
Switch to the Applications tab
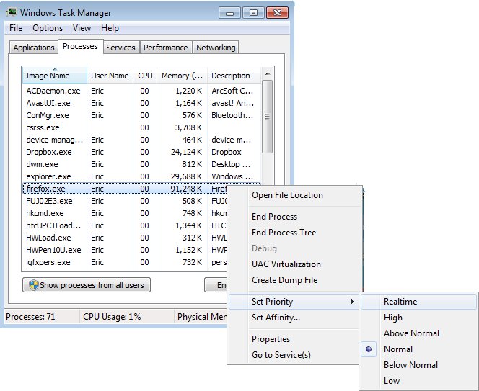34,48
